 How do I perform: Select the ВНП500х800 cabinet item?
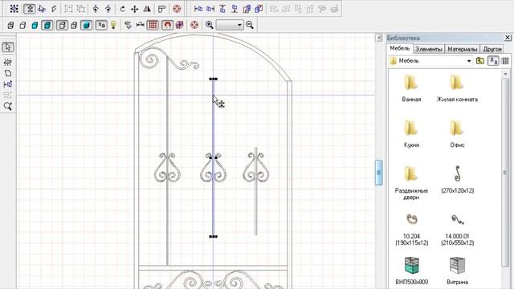click(x=412, y=271)
